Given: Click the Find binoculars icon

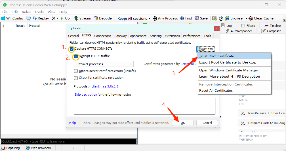Looking at the screenshot, I should coord(182,18).
